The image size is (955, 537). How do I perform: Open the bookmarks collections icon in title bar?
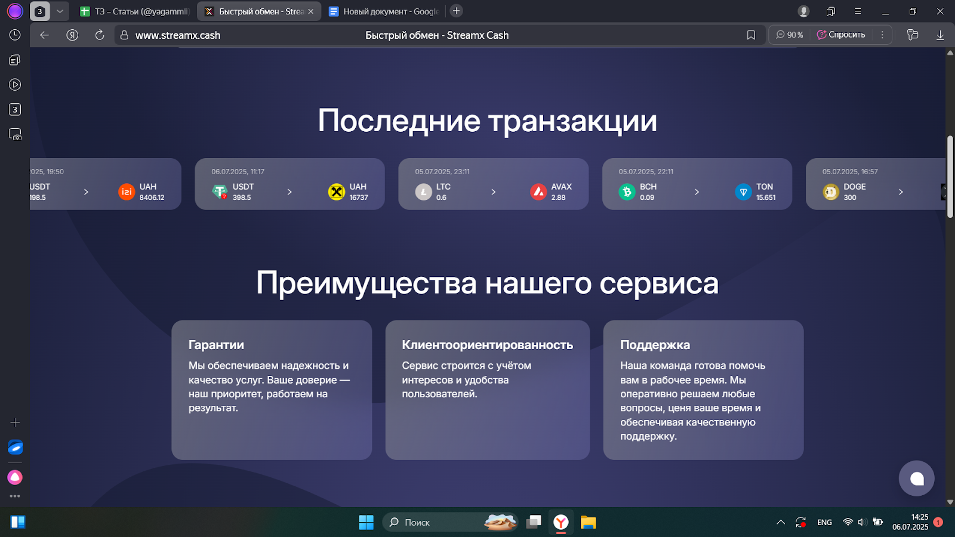coord(831,11)
